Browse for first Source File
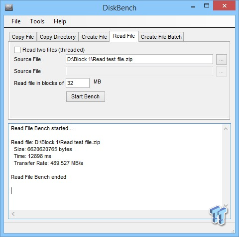Viewport: 239px width, 237px height. (x=222, y=59)
